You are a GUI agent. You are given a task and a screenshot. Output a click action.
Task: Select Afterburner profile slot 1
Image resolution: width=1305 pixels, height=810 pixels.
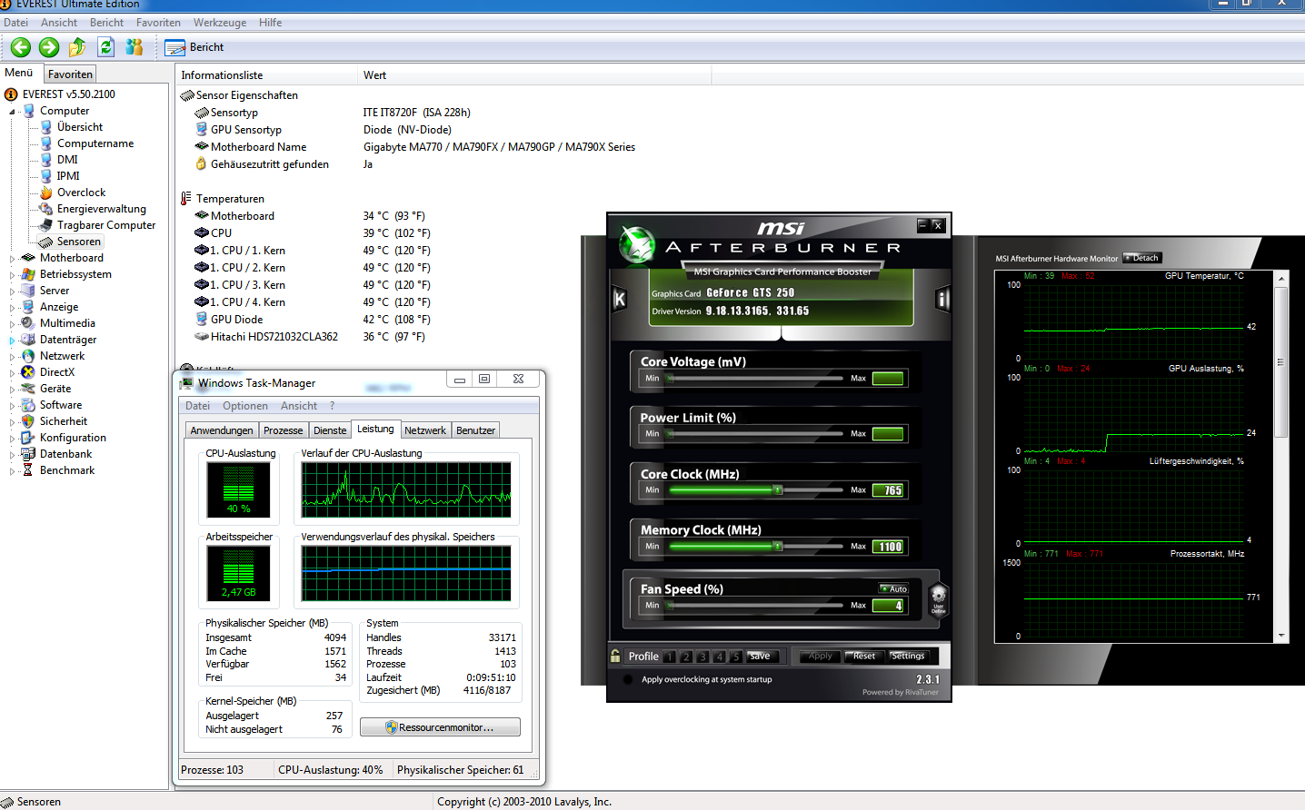tap(670, 657)
